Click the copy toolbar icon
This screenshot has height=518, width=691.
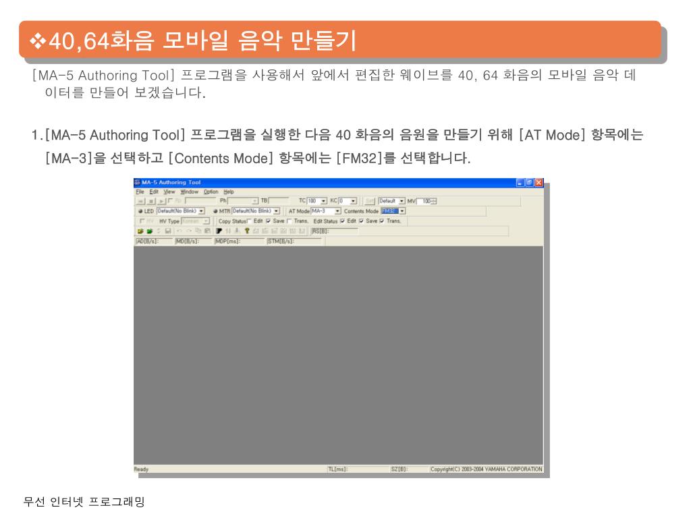coord(198,231)
